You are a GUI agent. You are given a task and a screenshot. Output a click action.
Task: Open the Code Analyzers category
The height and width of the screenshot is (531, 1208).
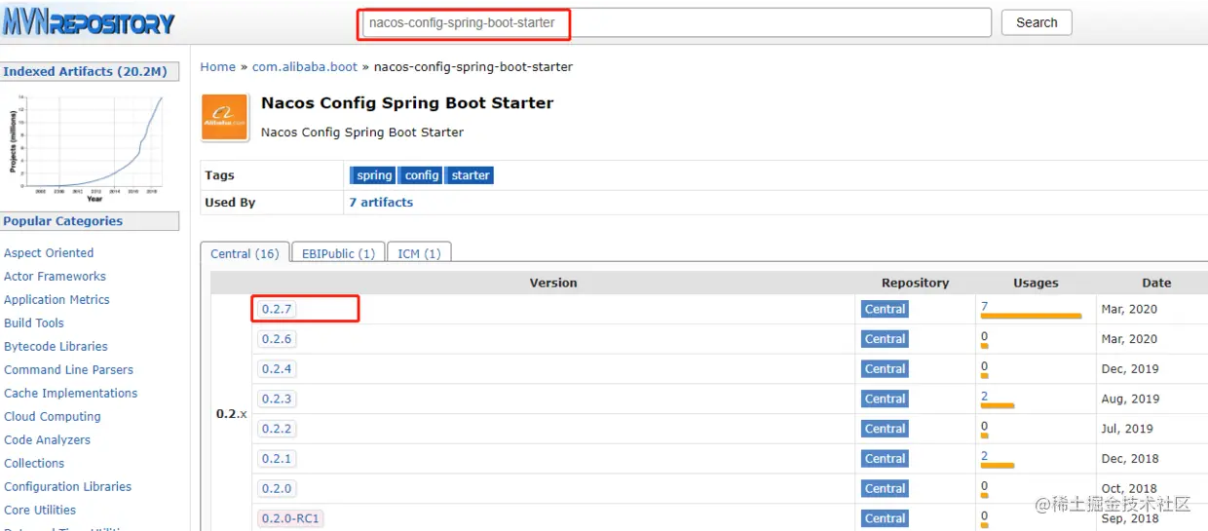coord(47,439)
